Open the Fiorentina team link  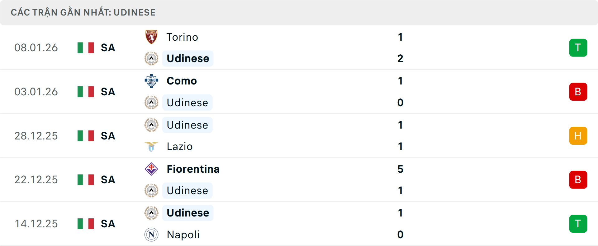coord(193,169)
